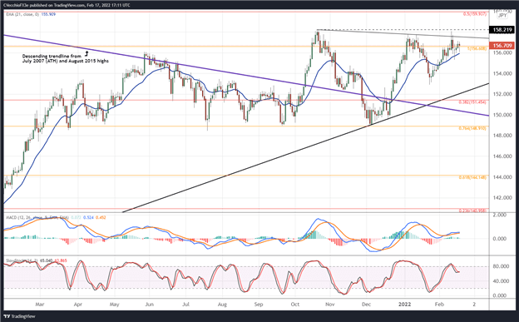This screenshot has width=519, height=322.
Task: Click the 0.236(140.958) Fibonacci label
Action: coord(472,211)
